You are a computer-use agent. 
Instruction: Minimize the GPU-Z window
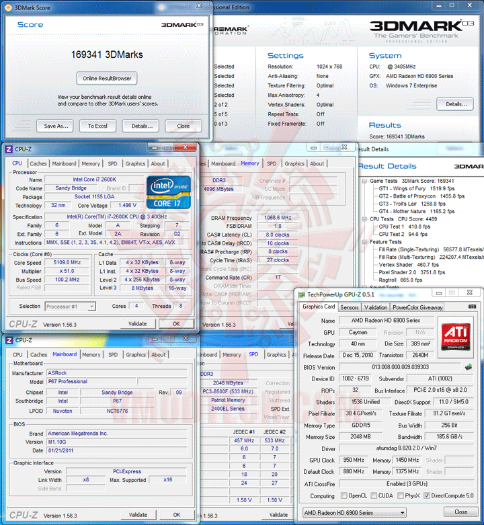coord(439,293)
